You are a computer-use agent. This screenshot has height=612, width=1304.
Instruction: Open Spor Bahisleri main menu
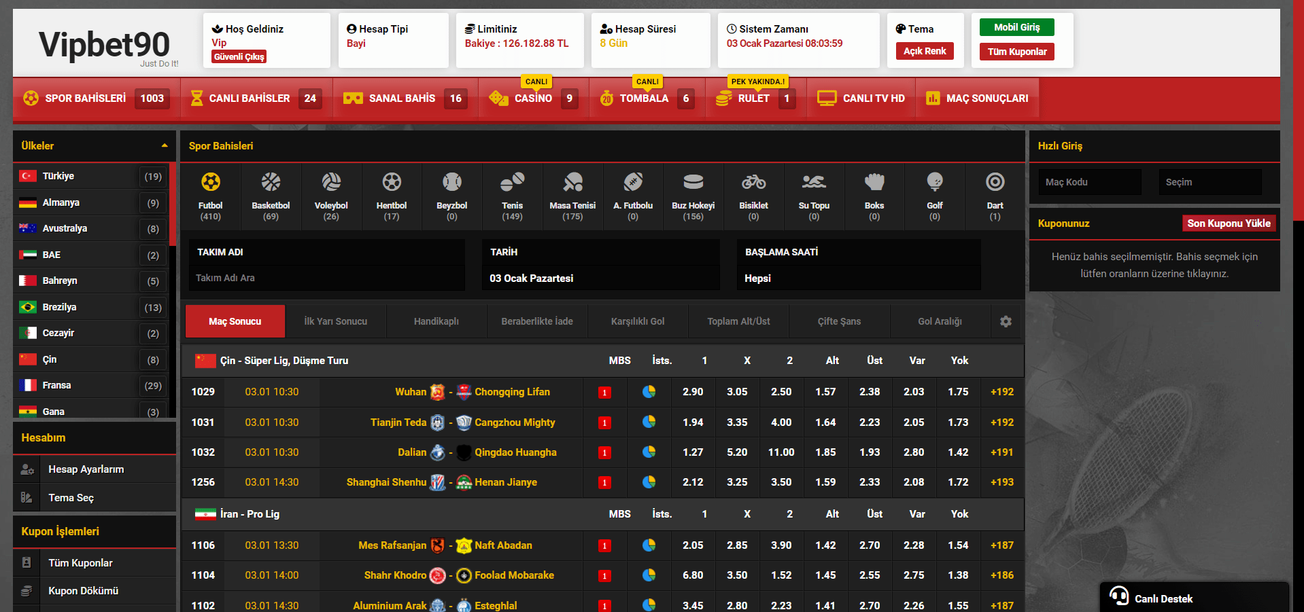[96, 98]
